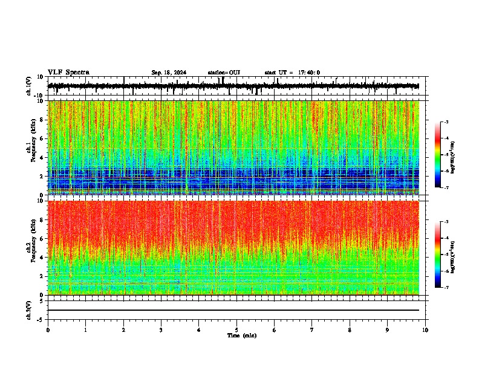479x370 pixels.
Task: Click the "-7" label below ch.2 color bar
Action: 446,287
